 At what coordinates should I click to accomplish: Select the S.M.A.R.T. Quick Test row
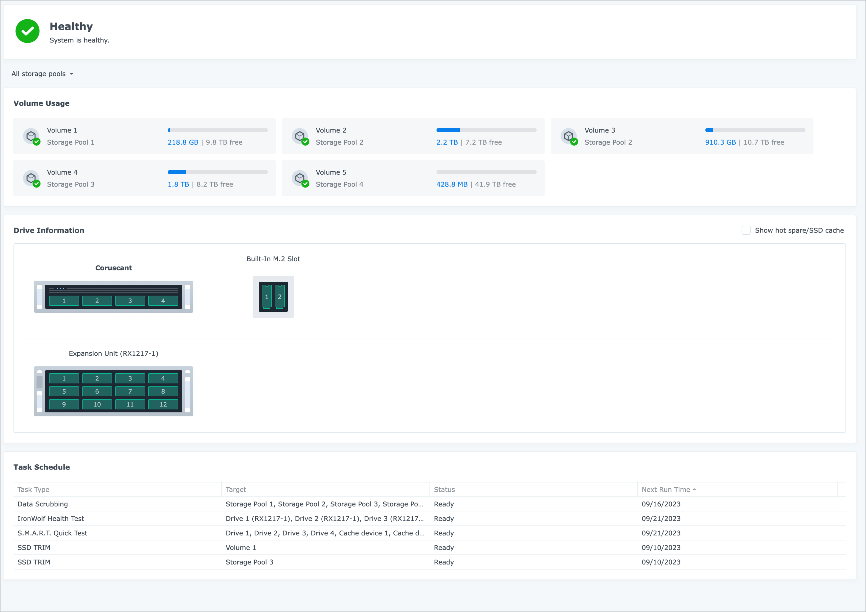coord(430,533)
